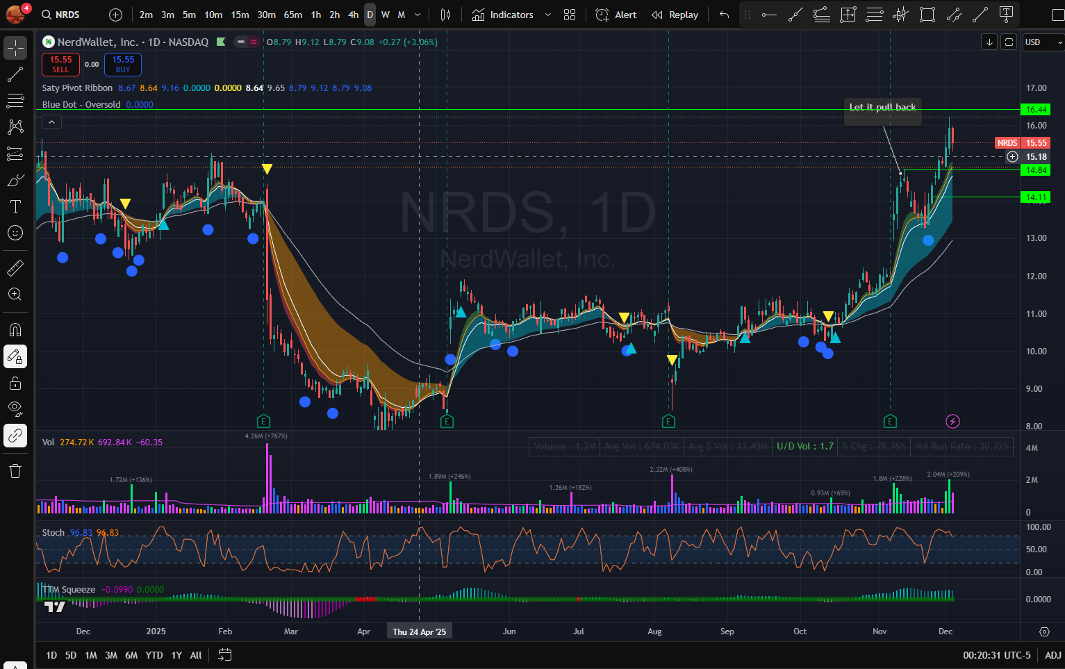The height and width of the screenshot is (669, 1065).
Task: Expand the time interval dropdown arrow
Action: 417,15
